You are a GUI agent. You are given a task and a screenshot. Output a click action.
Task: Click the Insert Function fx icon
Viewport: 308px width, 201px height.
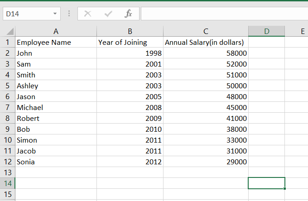click(x=129, y=14)
